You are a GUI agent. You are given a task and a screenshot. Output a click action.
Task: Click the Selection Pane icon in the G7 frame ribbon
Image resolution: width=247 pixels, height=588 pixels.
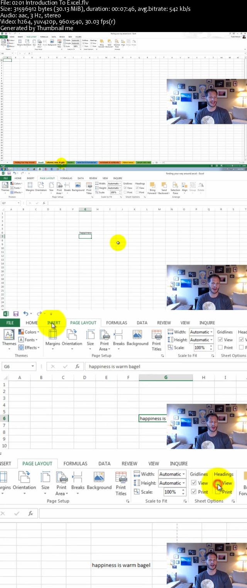(x=175, y=185)
